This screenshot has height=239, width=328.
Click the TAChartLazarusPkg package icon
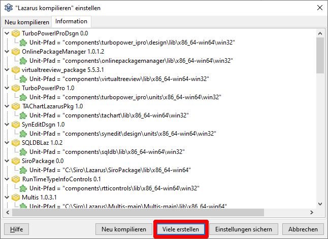click(x=16, y=106)
